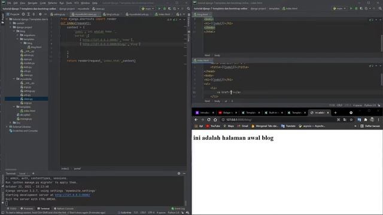Go to the browser home page
Image resolution: width=383 pixels, height=215 pixels.
tap(215, 119)
